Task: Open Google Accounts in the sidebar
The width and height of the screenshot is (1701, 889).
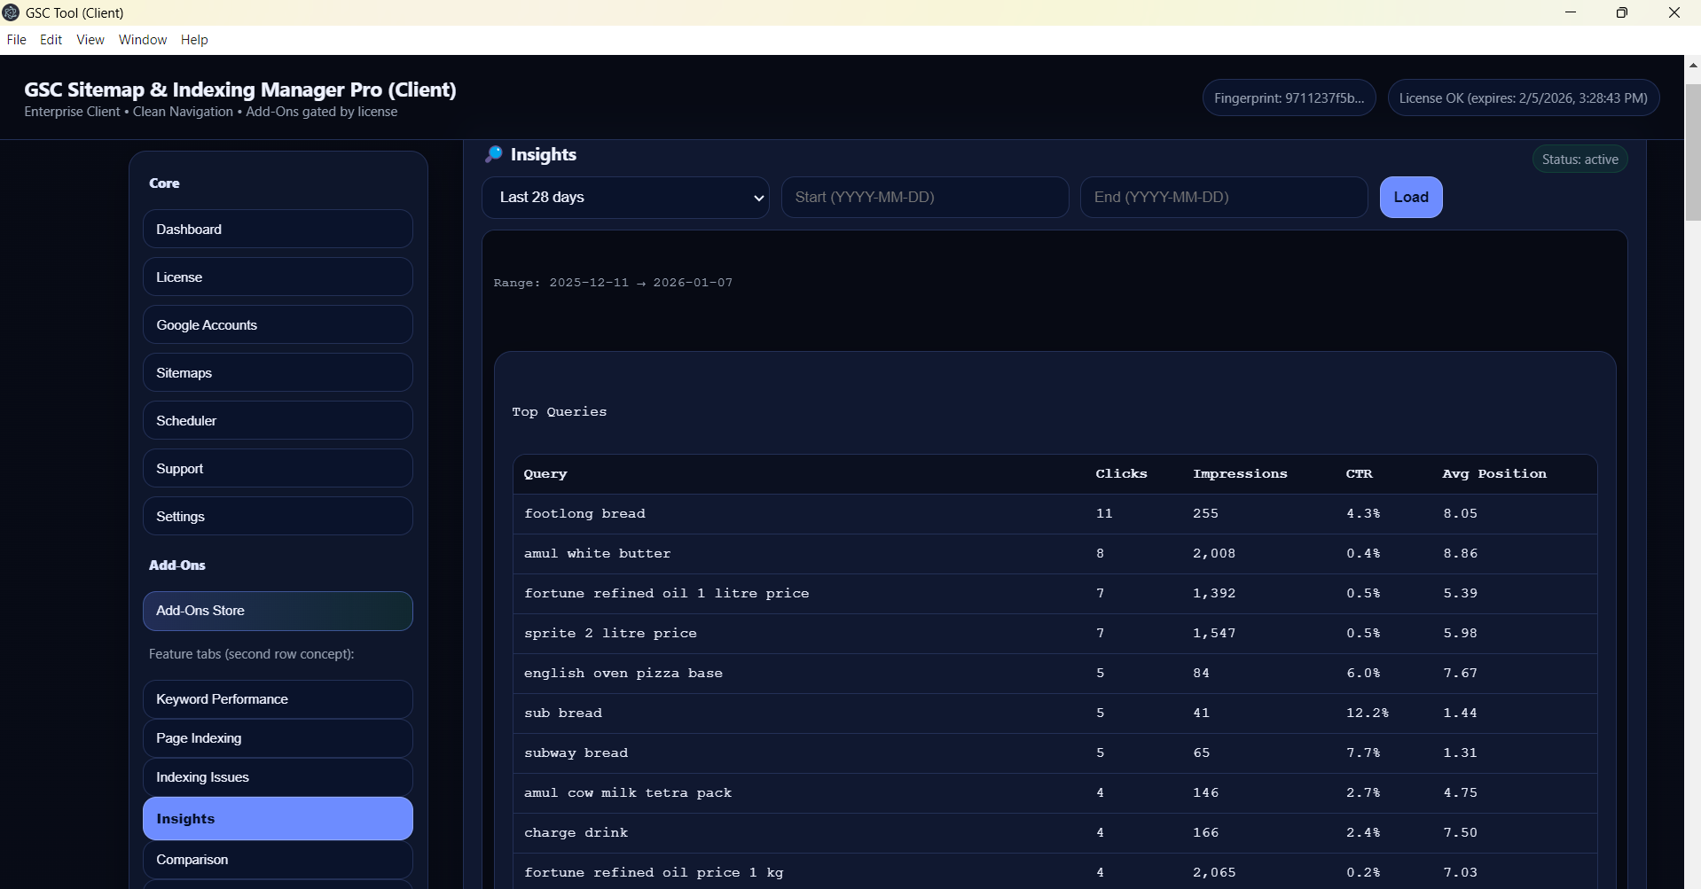Action: coord(278,324)
